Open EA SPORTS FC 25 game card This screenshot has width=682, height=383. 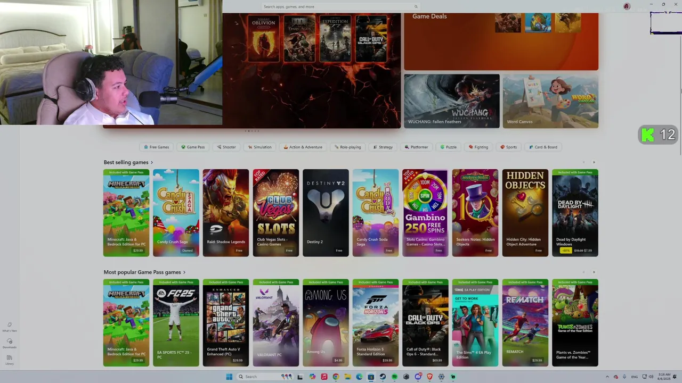pos(176,323)
